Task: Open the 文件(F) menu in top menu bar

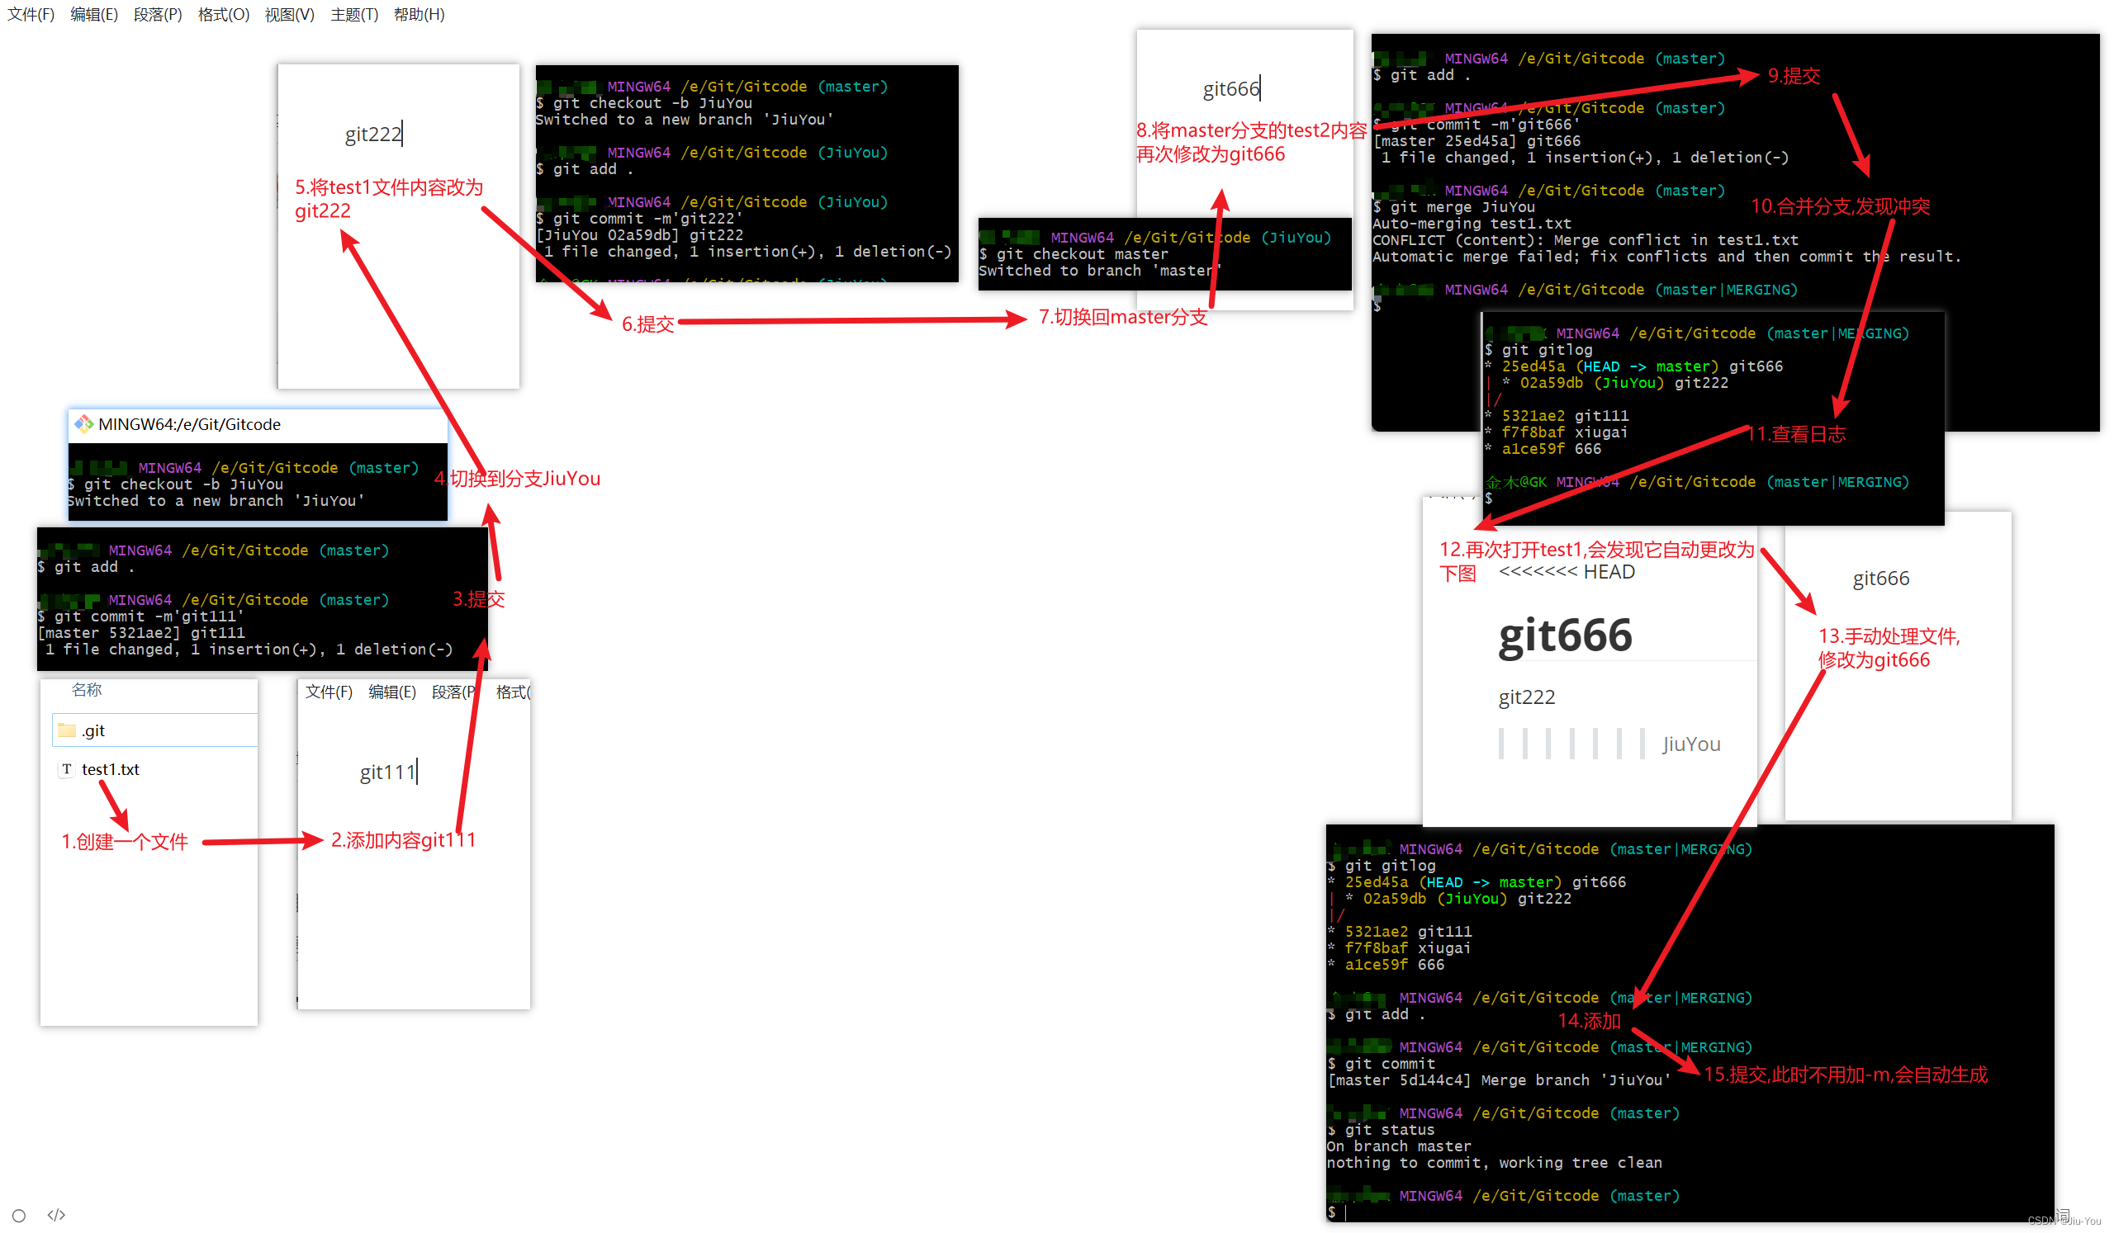Action: coord(31,14)
